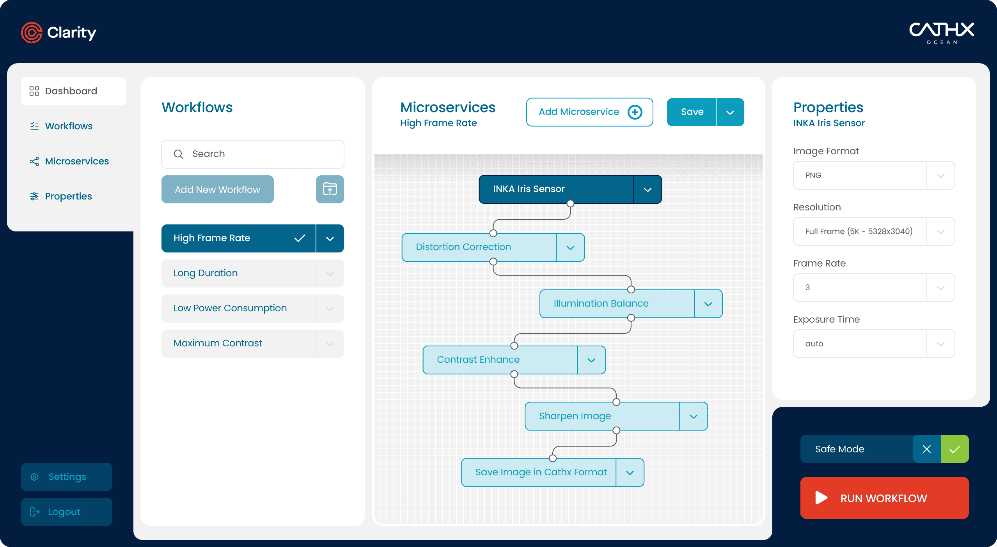Image resolution: width=997 pixels, height=547 pixels.
Task: Click the Logout icon
Action: click(34, 511)
